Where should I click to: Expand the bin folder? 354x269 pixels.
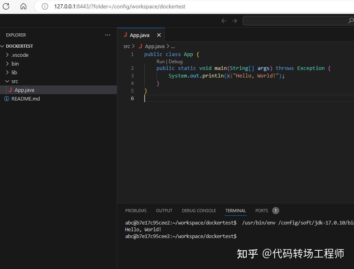[x=58, y=64]
